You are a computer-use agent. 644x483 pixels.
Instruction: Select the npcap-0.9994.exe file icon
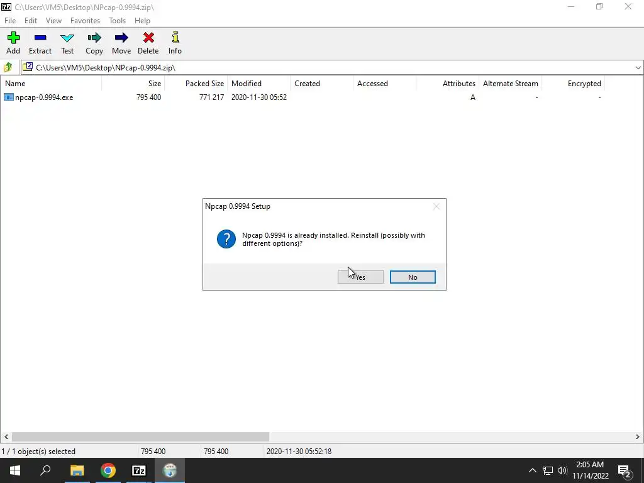click(x=9, y=97)
